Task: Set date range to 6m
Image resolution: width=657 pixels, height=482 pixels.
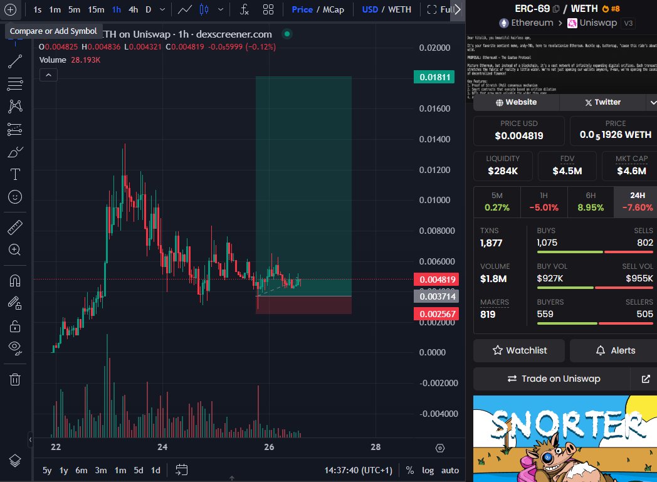Action: (81, 470)
